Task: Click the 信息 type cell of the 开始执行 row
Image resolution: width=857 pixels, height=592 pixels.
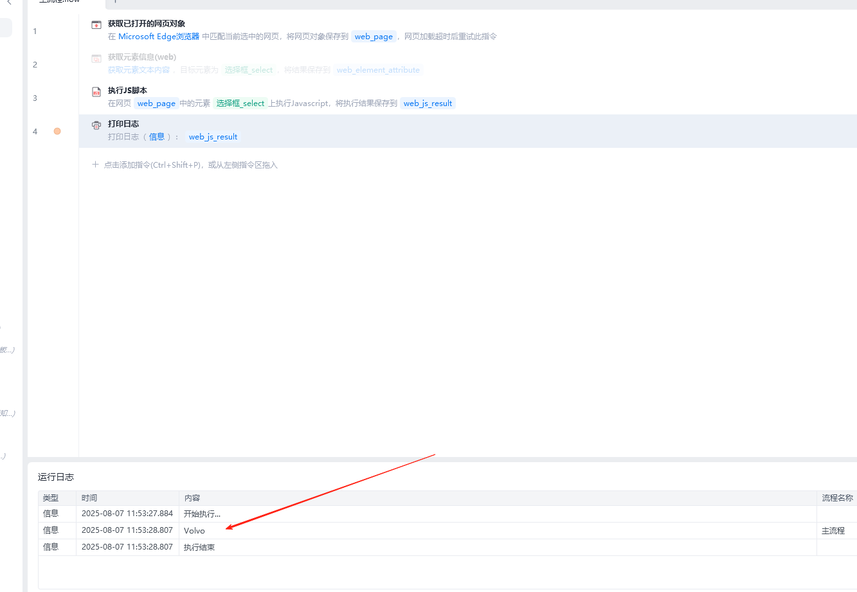Action: 51,514
